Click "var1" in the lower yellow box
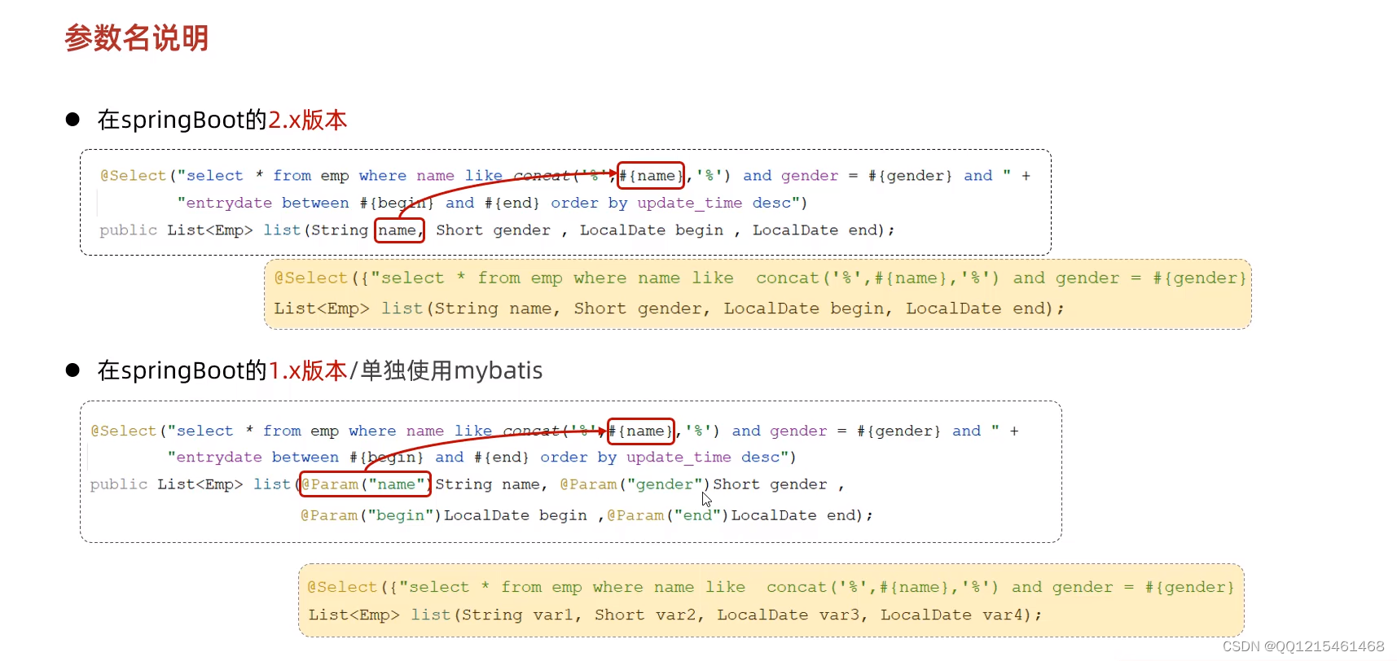Screen dimensions: 1397x661 (553, 615)
